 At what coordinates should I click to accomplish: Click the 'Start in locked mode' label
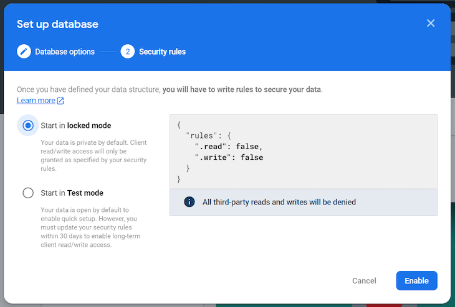point(75,126)
